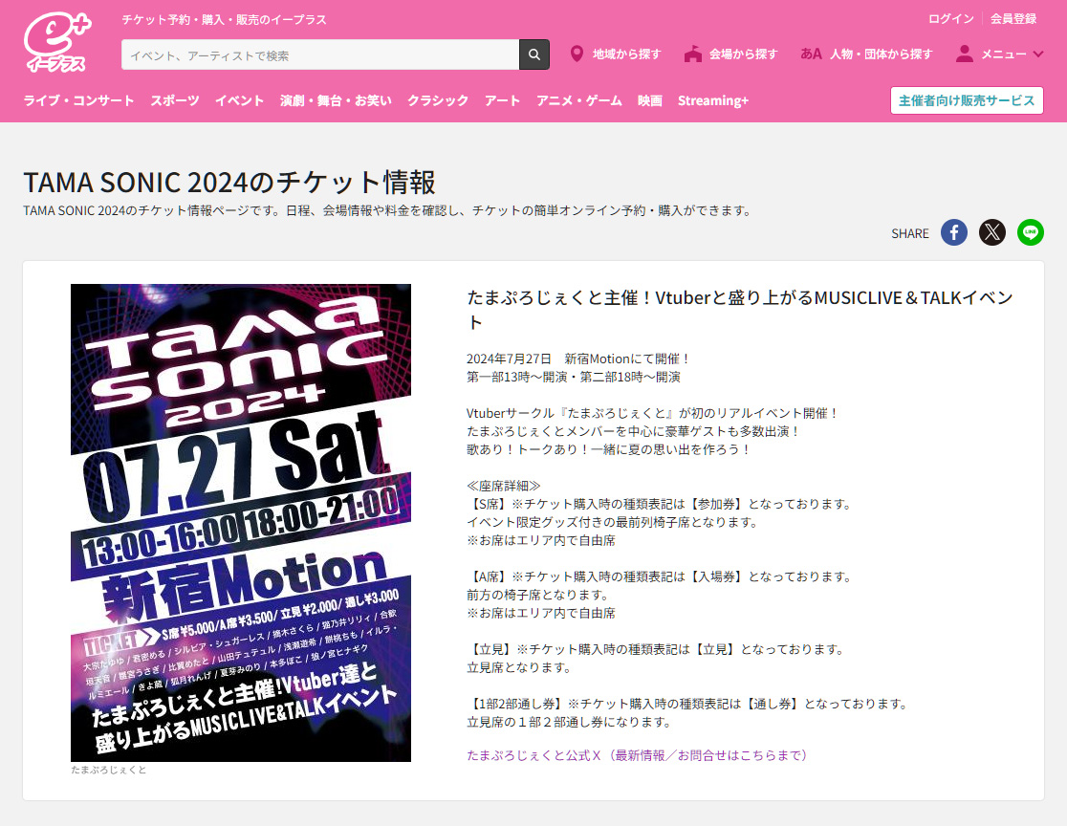Go to the アニメ・ゲーム category
The image size is (1067, 826).
(578, 100)
